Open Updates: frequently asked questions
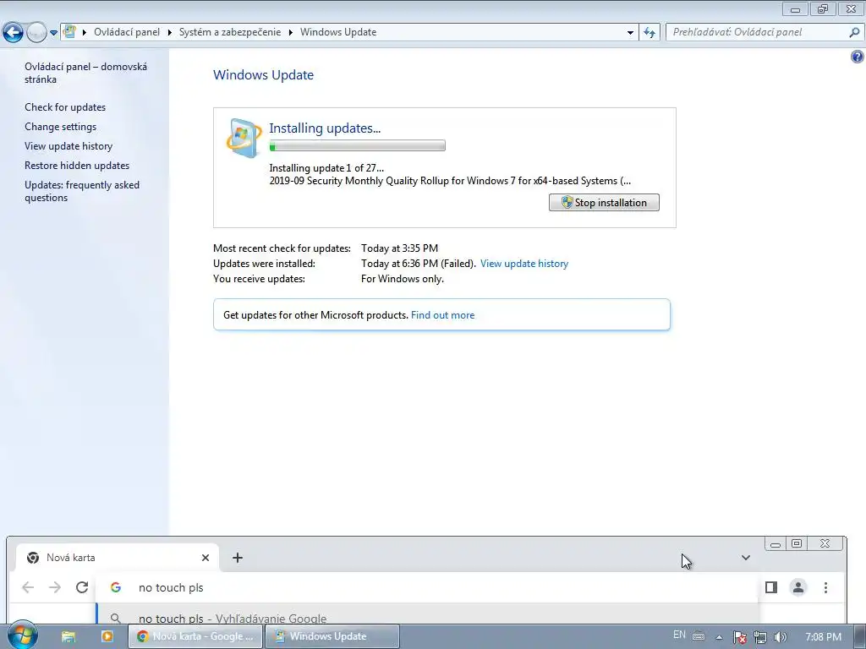The height and width of the screenshot is (649, 866). [82, 191]
